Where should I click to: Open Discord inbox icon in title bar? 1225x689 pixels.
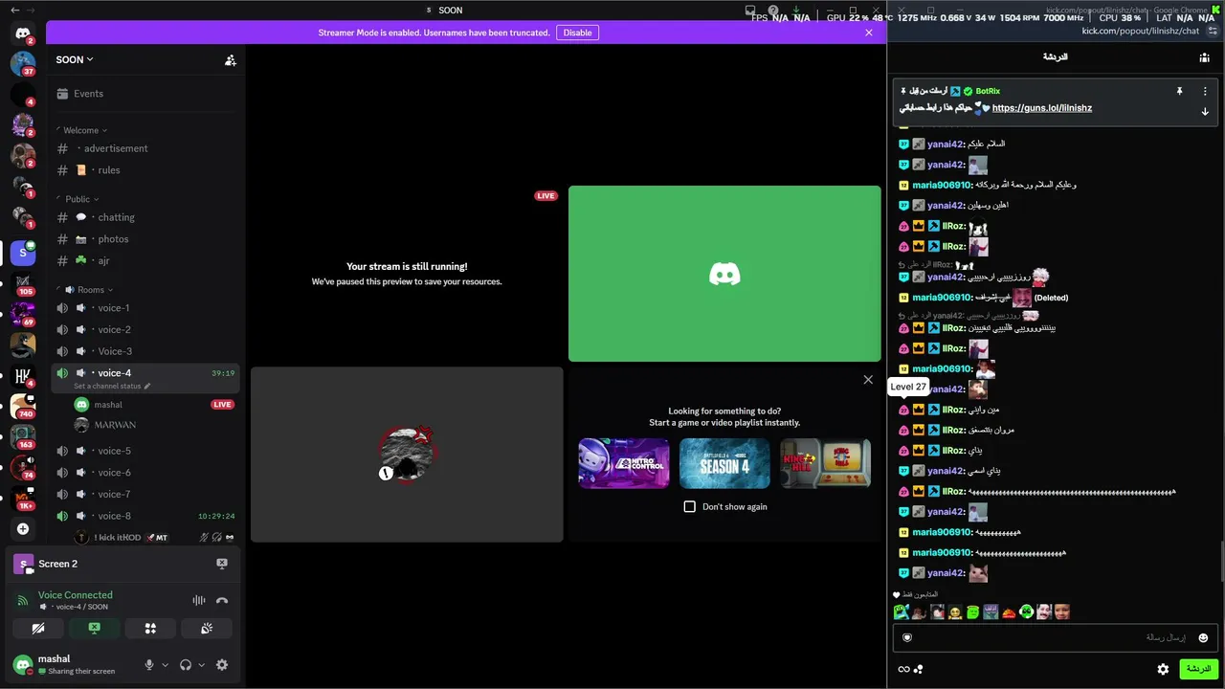[x=749, y=11]
